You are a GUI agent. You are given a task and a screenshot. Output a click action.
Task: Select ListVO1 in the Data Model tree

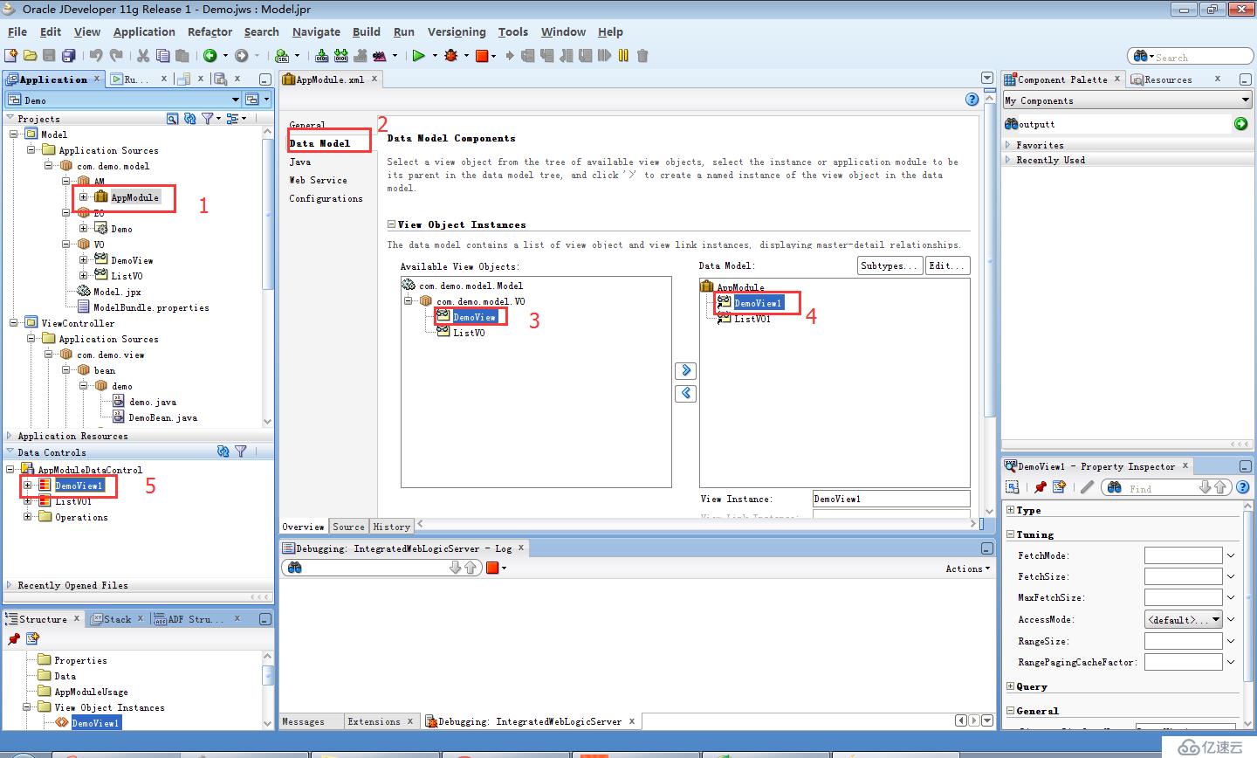(x=752, y=319)
